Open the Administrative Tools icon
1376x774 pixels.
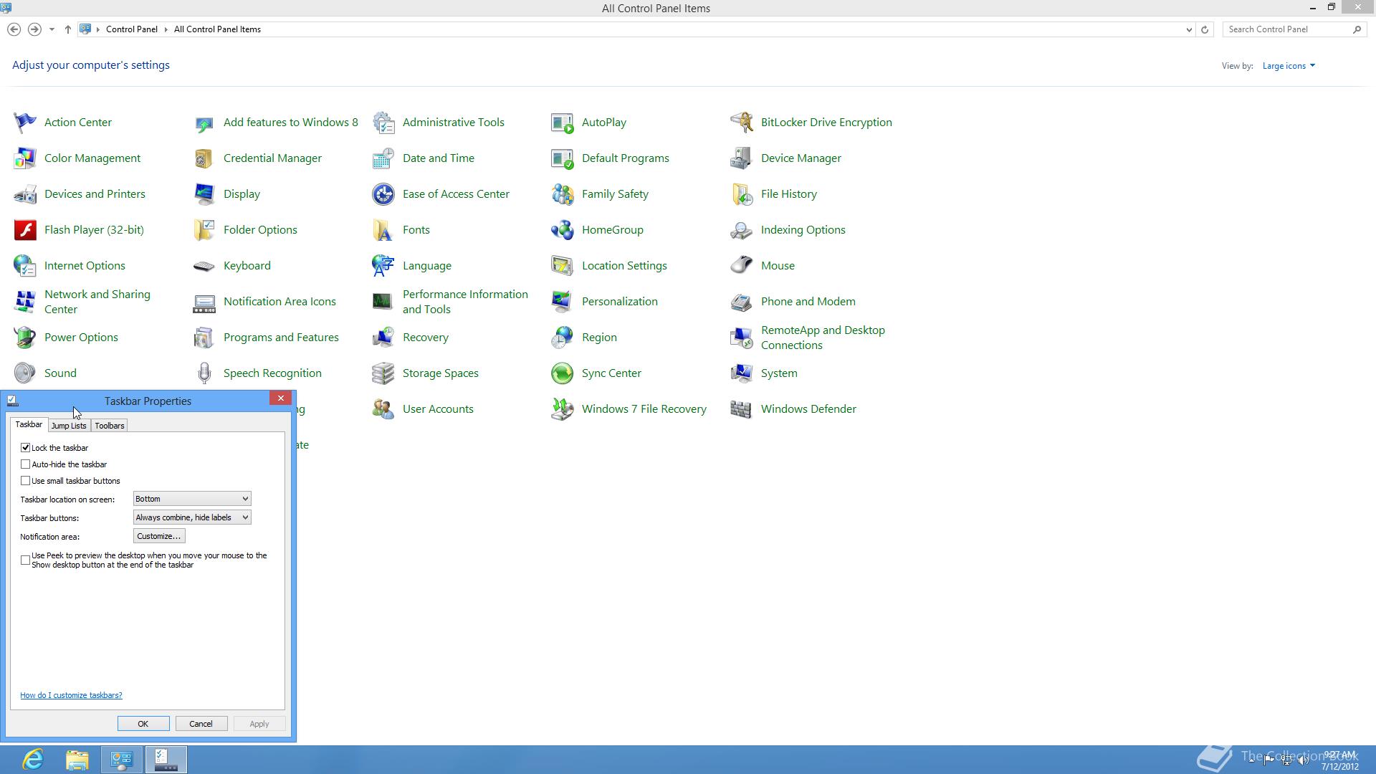click(x=383, y=123)
